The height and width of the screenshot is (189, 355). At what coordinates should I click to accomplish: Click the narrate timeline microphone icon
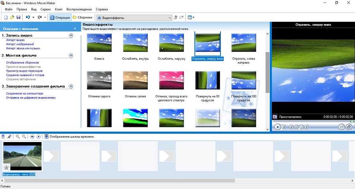[x=9, y=136]
